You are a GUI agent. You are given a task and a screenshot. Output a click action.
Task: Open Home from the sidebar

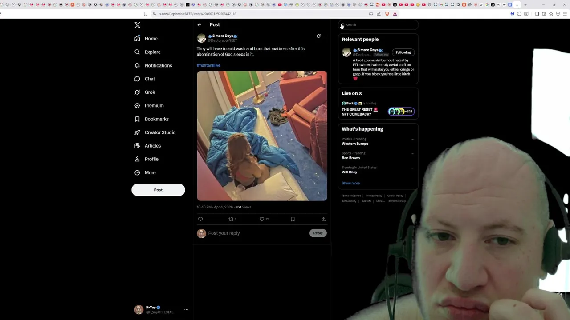(146, 39)
